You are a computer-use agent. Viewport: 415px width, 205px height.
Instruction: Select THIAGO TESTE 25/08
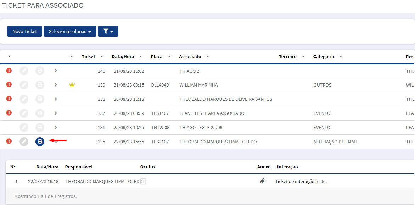[201, 127]
